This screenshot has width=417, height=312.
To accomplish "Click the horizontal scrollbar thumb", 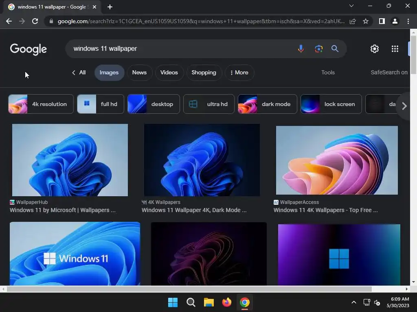I will tap(189, 289).
